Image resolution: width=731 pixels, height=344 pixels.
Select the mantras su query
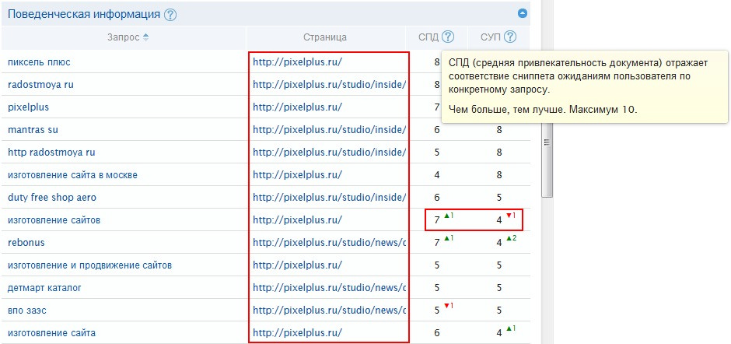[33, 129]
